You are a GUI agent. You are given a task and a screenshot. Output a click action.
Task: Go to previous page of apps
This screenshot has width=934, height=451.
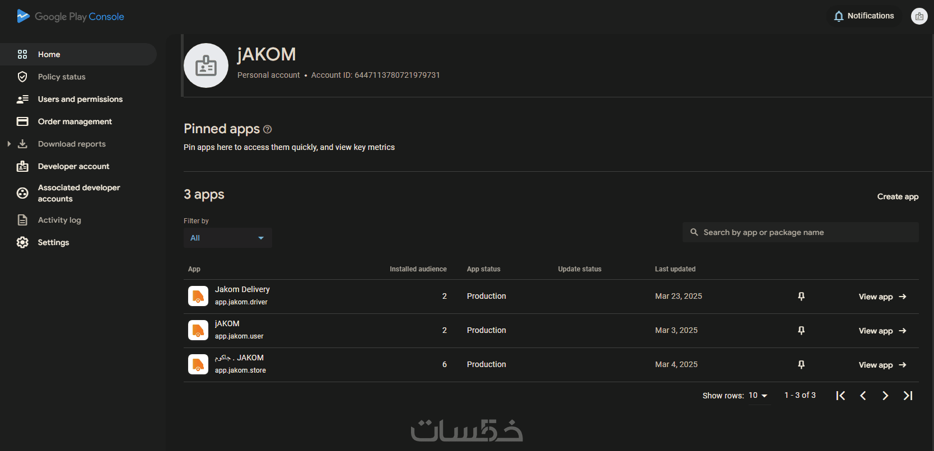click(863, 396)
